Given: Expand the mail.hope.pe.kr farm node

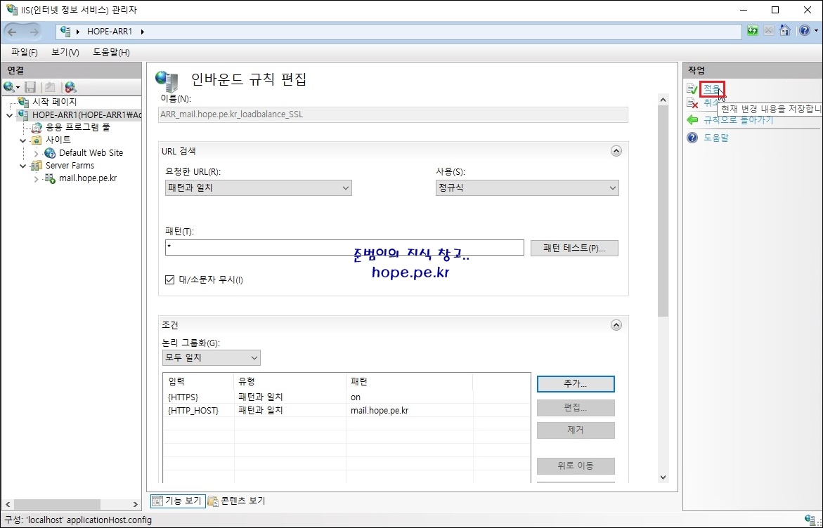Looking at the screenshot, I should [x=36, y=179].
